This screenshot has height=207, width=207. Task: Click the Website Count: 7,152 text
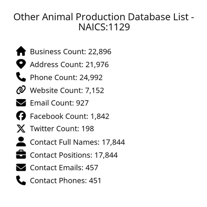pyautogui.click(x=67, y=90)
